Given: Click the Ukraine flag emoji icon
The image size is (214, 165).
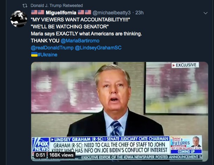Looking at the screenshot, I should [34, 54].
